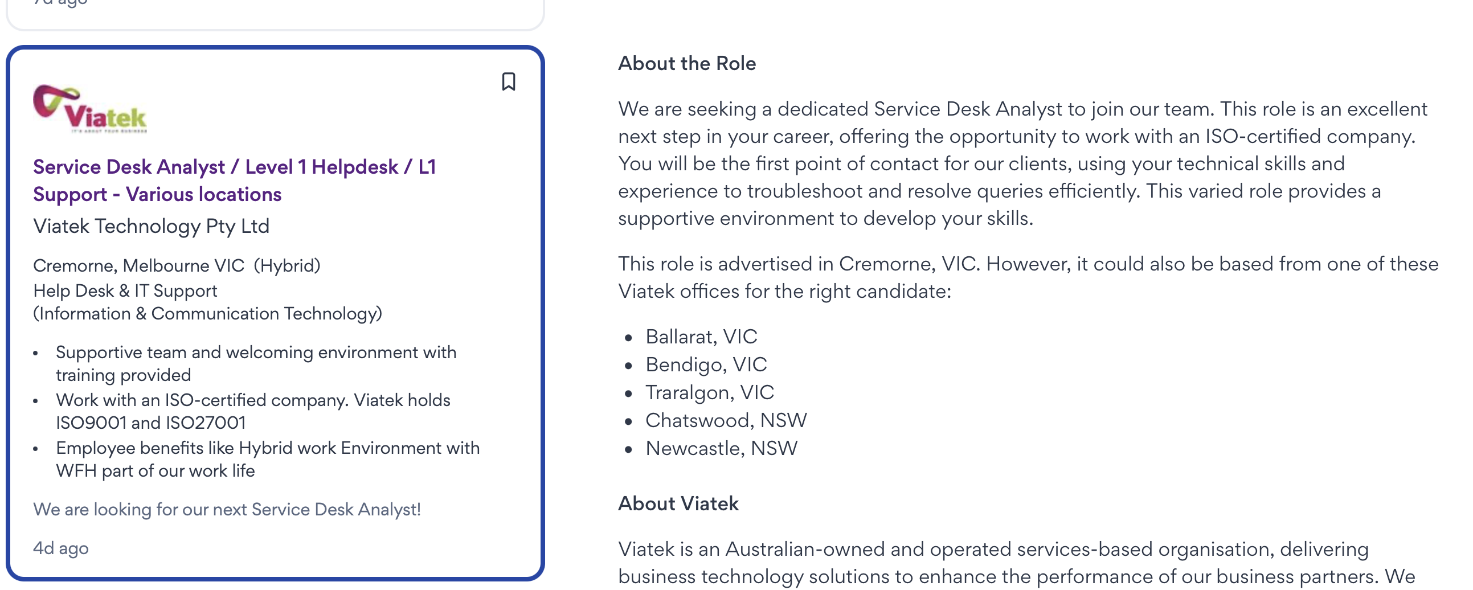
Task: Click the About the Role heading
Action: coord(687,63)
